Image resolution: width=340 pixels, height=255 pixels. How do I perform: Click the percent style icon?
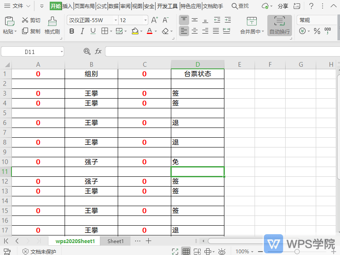coord(317,31)
